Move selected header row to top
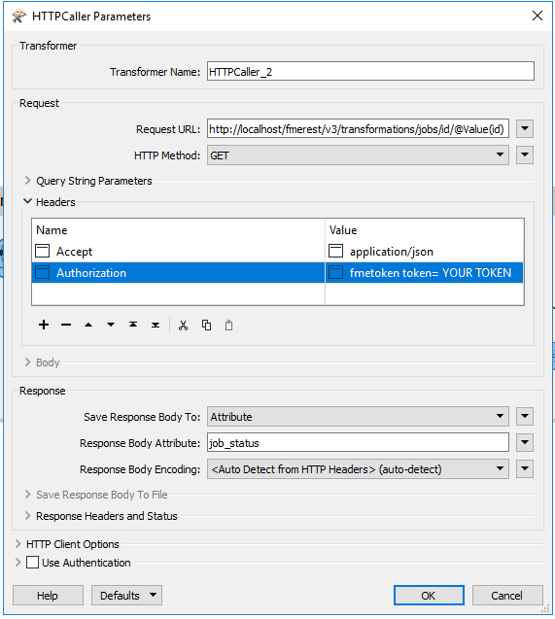The width and height of the screenshot is (555, 619). pos(133,325)
